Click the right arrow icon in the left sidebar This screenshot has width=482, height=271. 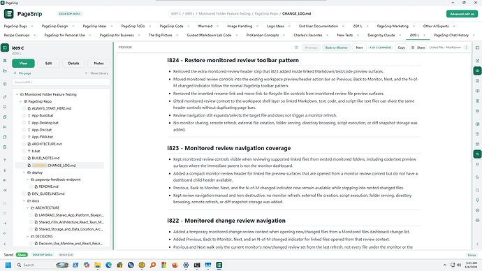(x=5, y=224)
